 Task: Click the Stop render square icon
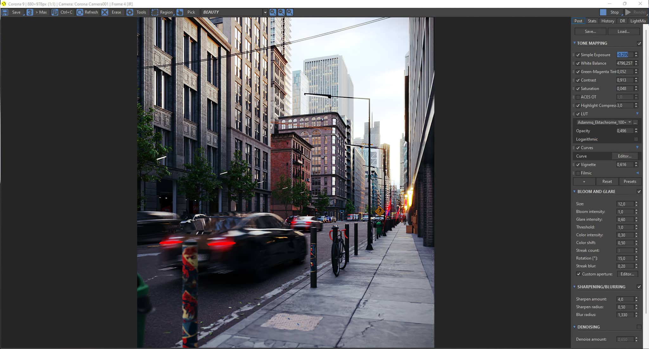click(603, 12)
